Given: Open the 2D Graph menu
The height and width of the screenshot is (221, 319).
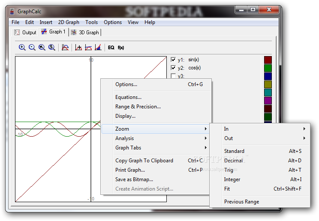Looking at the screenshot, I should [x=69, y=22].
